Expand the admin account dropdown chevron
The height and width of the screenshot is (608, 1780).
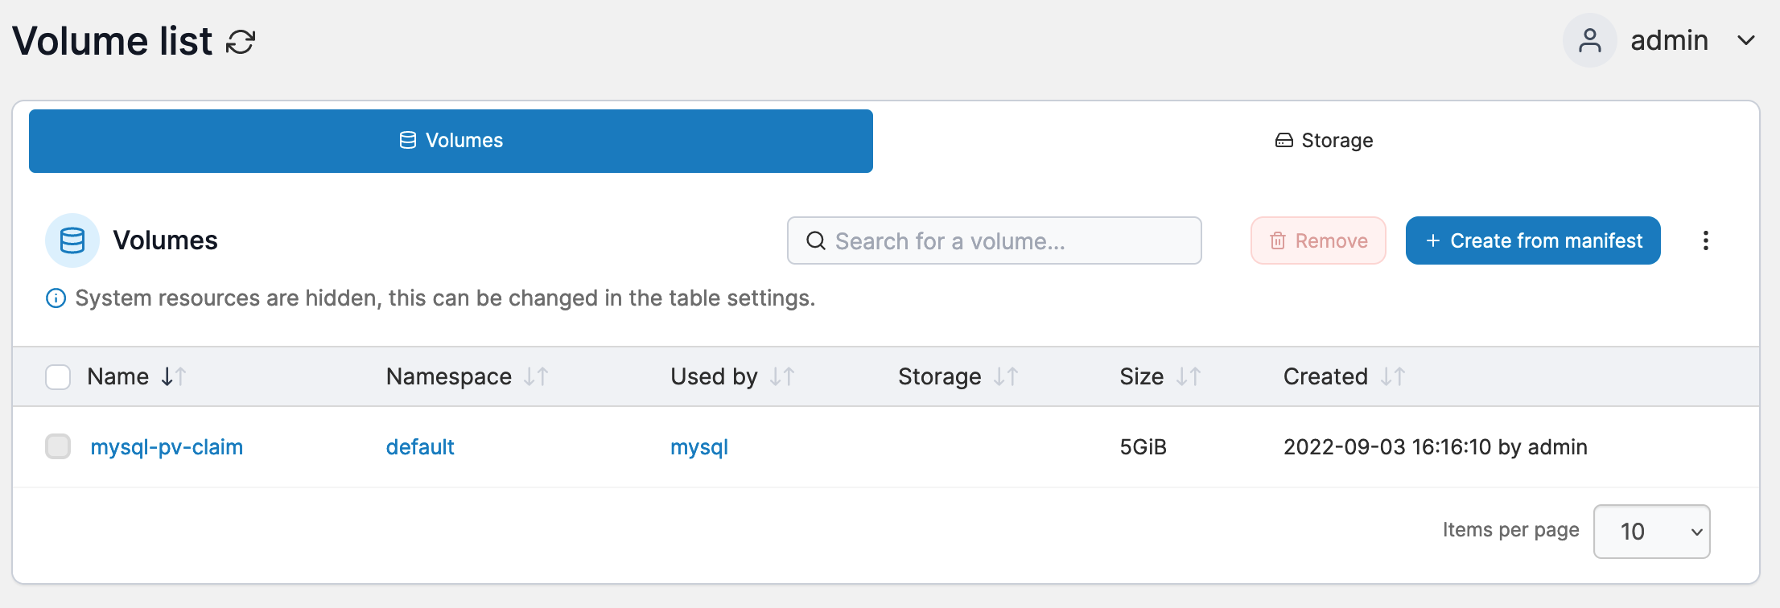(1745, 41)
